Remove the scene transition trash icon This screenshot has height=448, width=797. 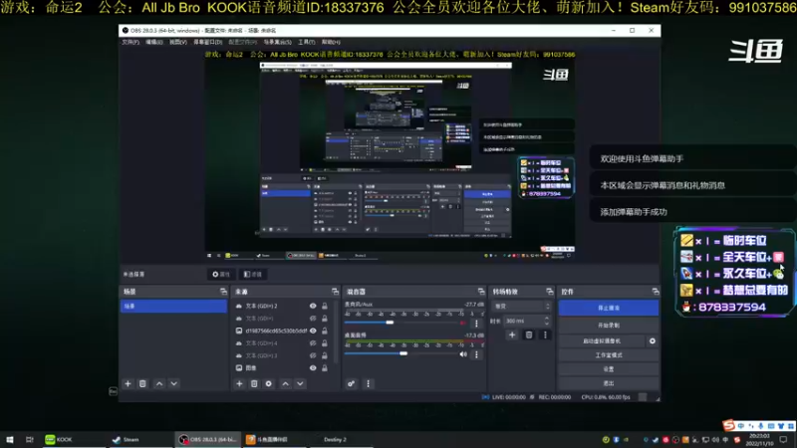click(529, 335)
